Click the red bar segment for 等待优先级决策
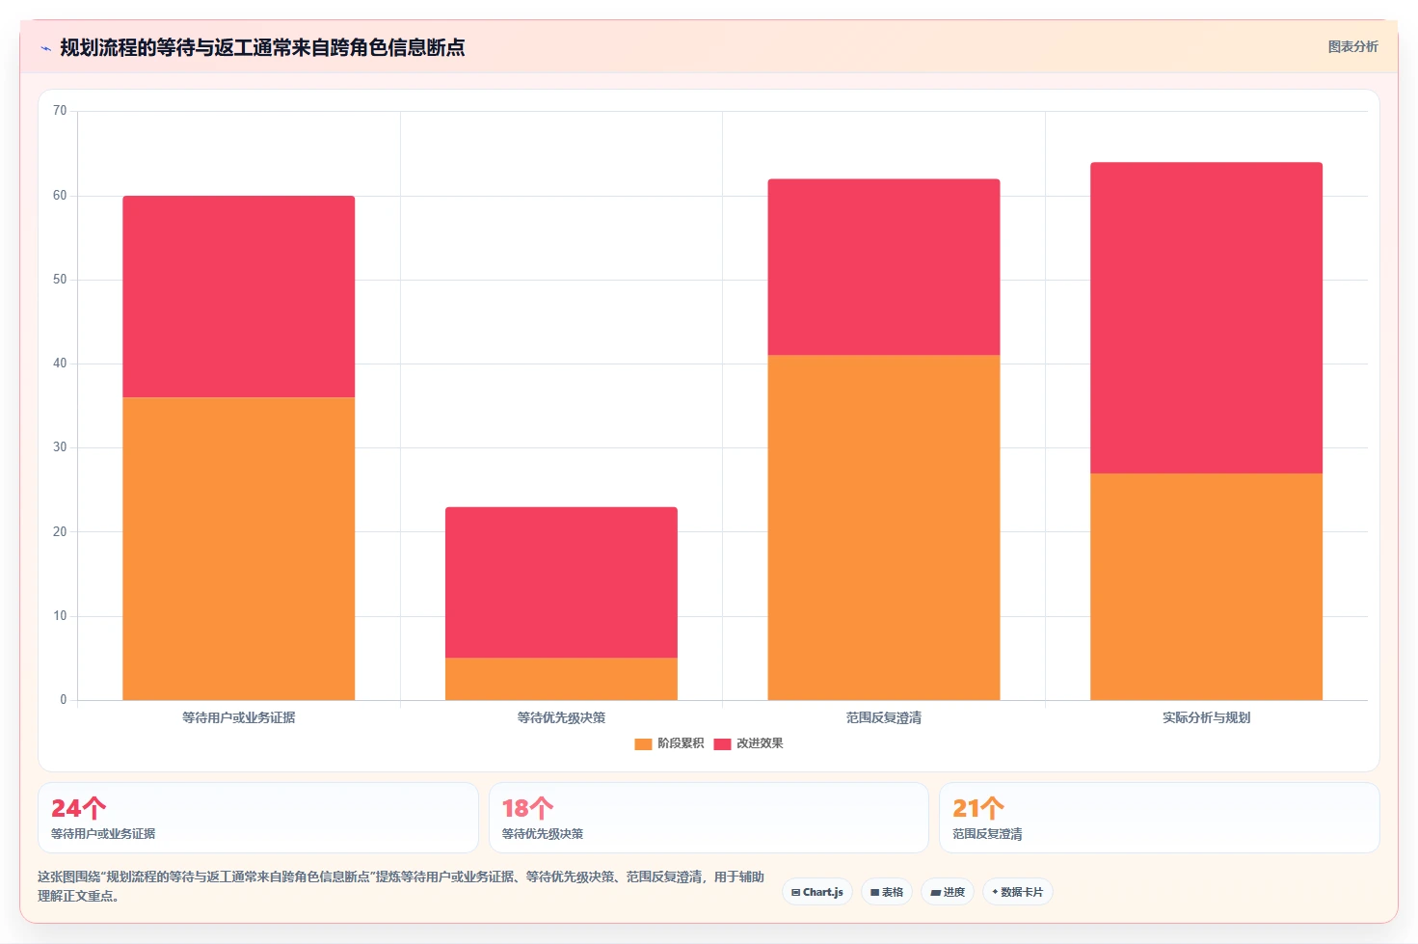Viewport: 1418px width, 944px height. (x=561, y=582)
